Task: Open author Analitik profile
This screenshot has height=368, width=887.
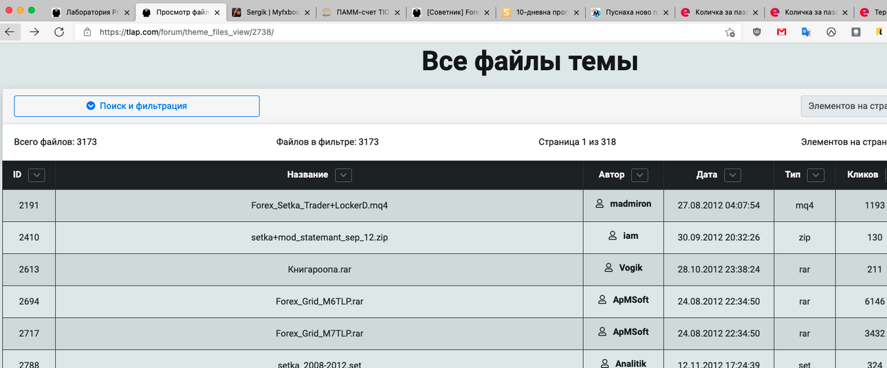Action: [x=631, y=363]
